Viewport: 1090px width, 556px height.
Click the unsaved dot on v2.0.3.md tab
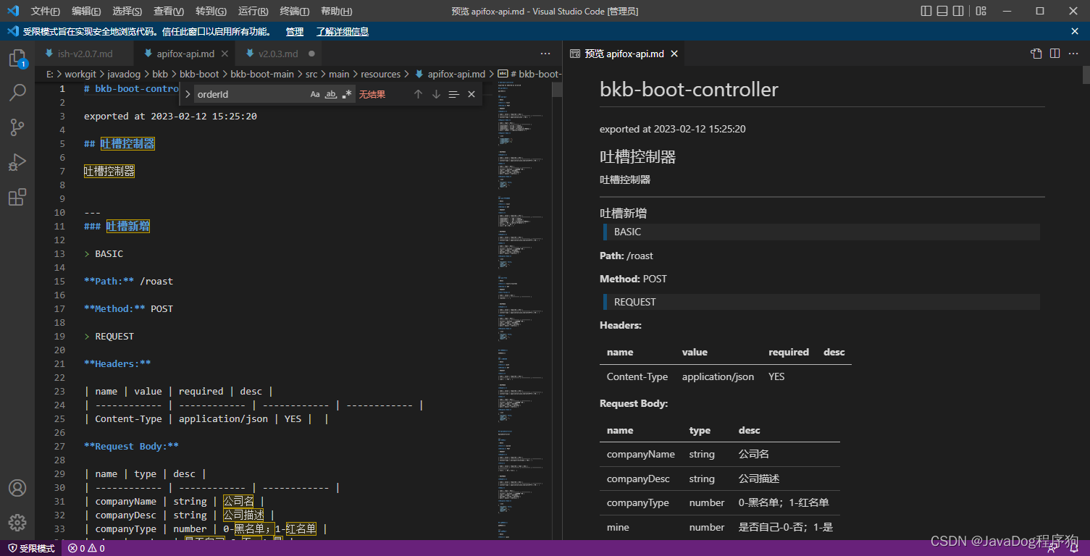coord(312,54)
